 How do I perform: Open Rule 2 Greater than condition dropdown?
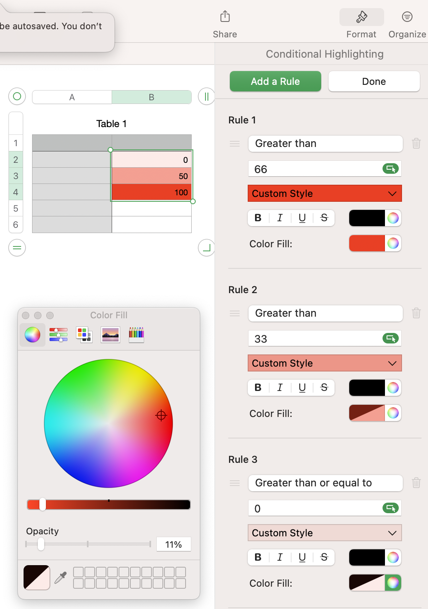tap(325, 313)
